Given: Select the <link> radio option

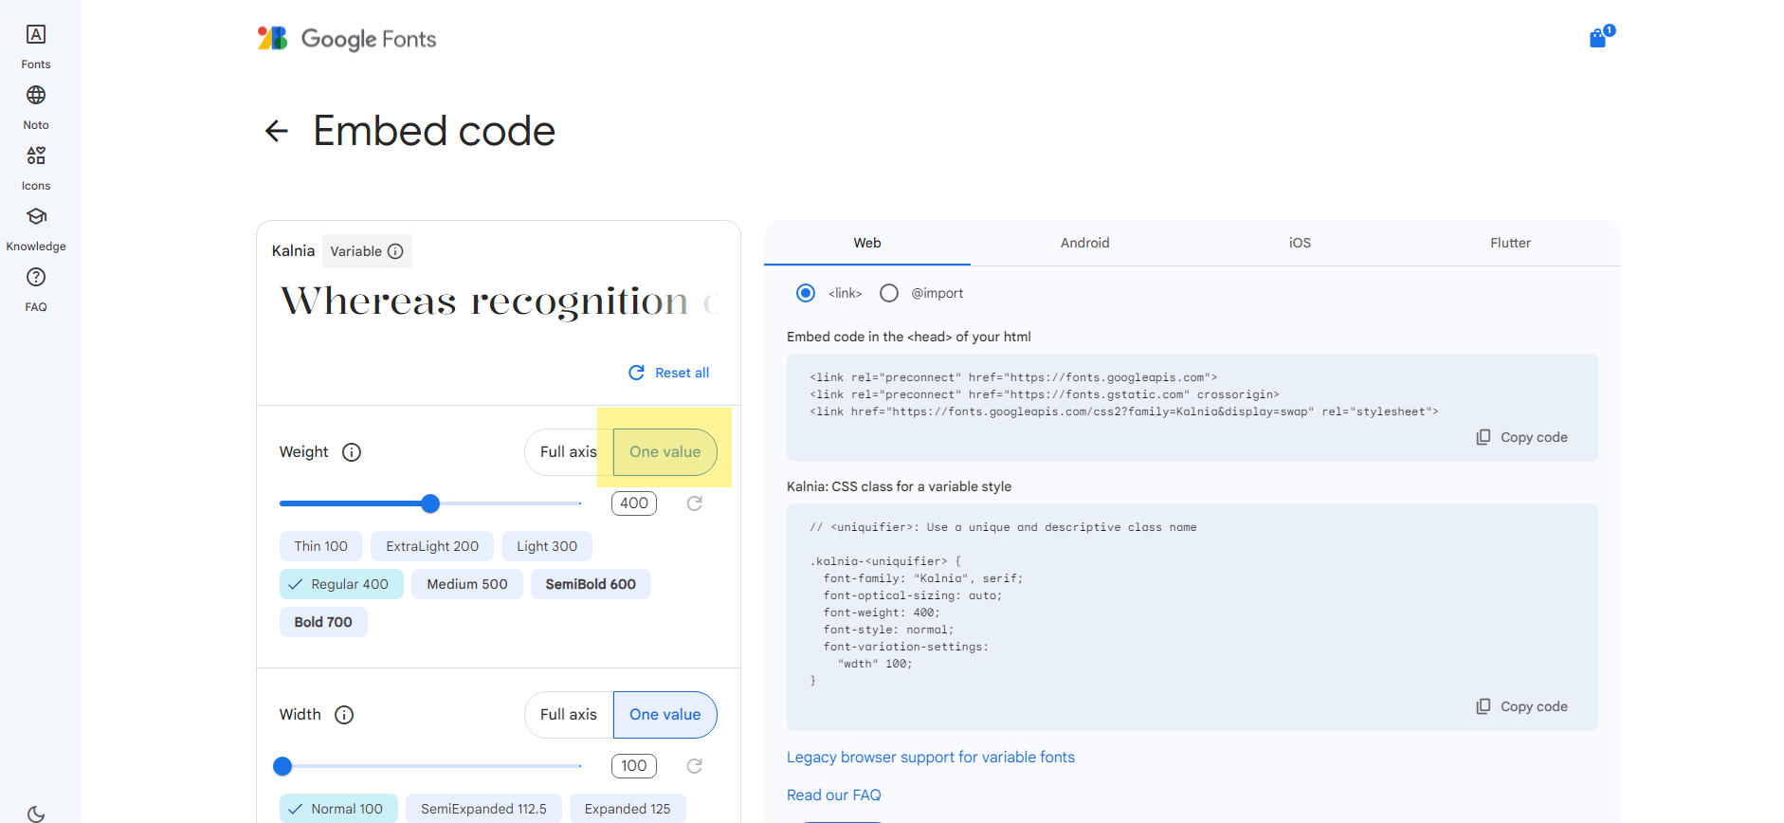Looking at the screenshot, I should pos(806,293).
